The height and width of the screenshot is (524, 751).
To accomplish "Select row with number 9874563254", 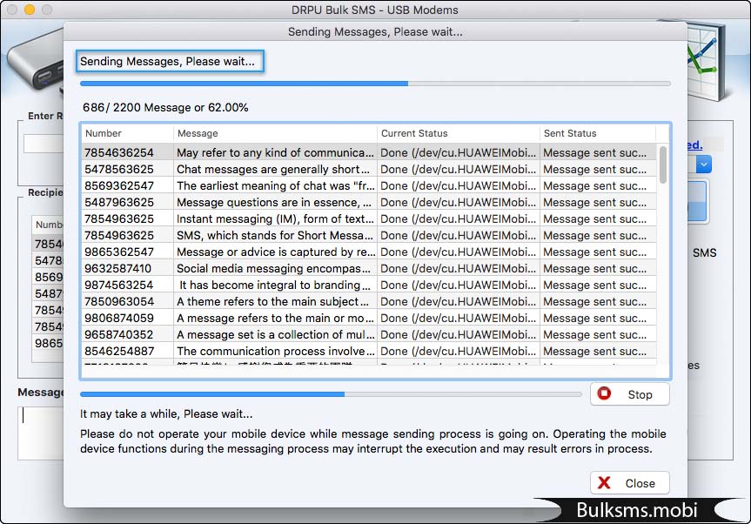I will click(x=369, y=285).
